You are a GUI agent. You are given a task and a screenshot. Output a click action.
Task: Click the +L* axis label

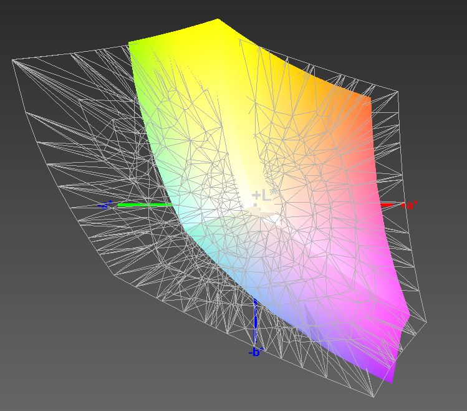point(264,195)
